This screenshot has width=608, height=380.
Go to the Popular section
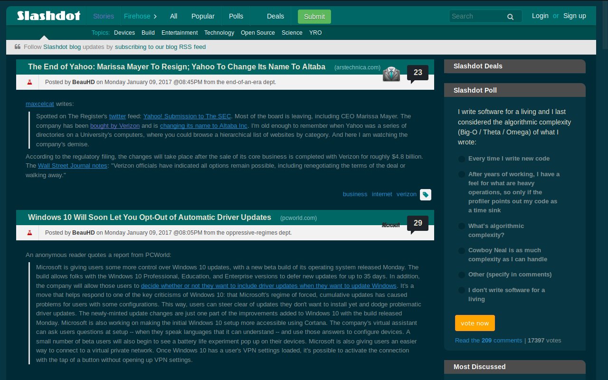[203, 16]
